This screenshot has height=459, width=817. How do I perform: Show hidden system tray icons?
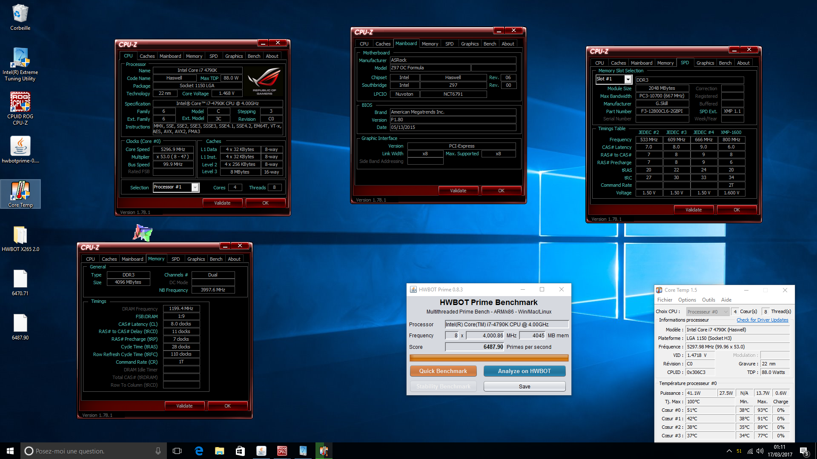pos(729,451)
